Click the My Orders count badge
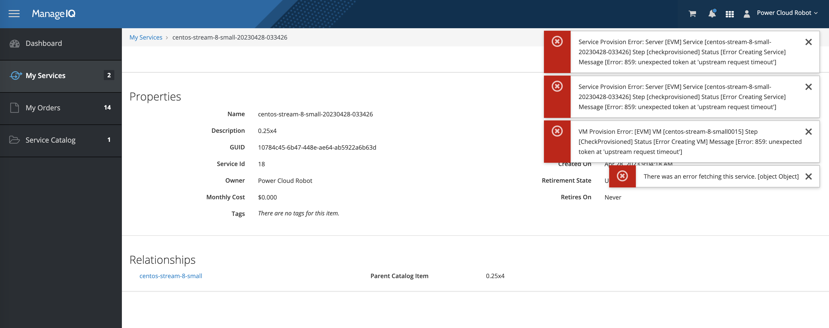 (x=108, y=108)
